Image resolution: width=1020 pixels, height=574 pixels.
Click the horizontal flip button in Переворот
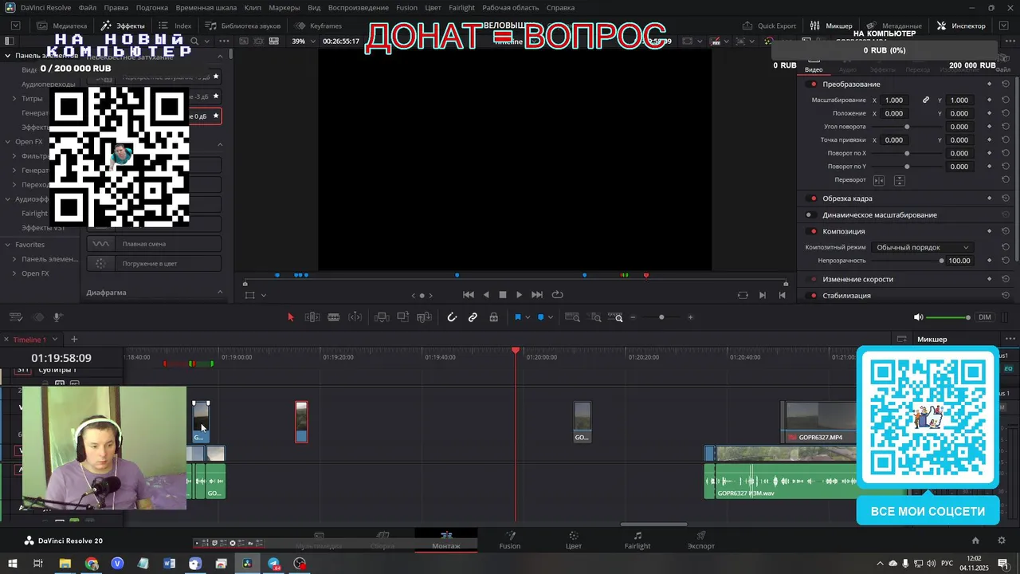click(879, 180)
